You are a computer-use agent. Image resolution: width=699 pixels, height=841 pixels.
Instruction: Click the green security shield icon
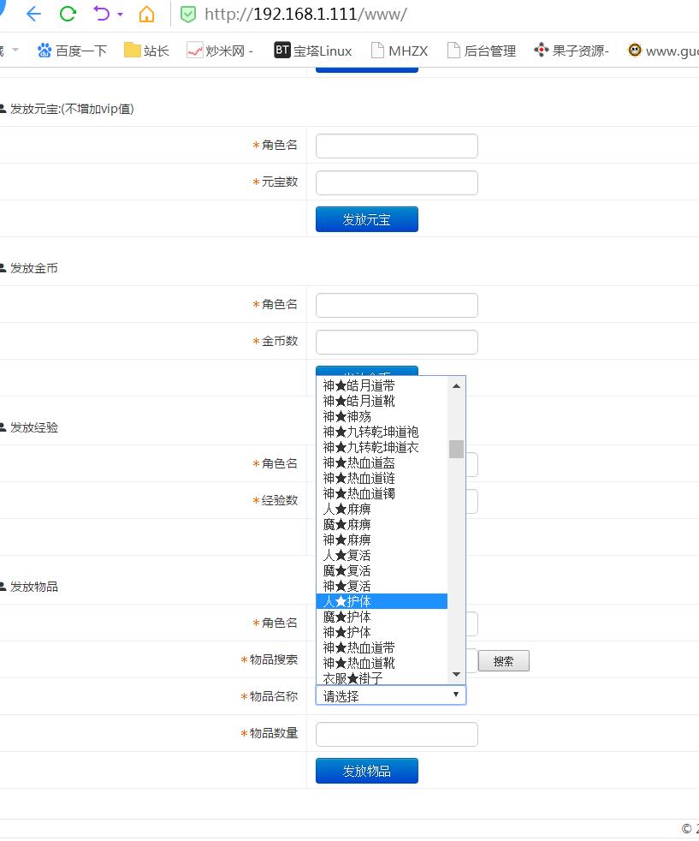coord(188,15)
